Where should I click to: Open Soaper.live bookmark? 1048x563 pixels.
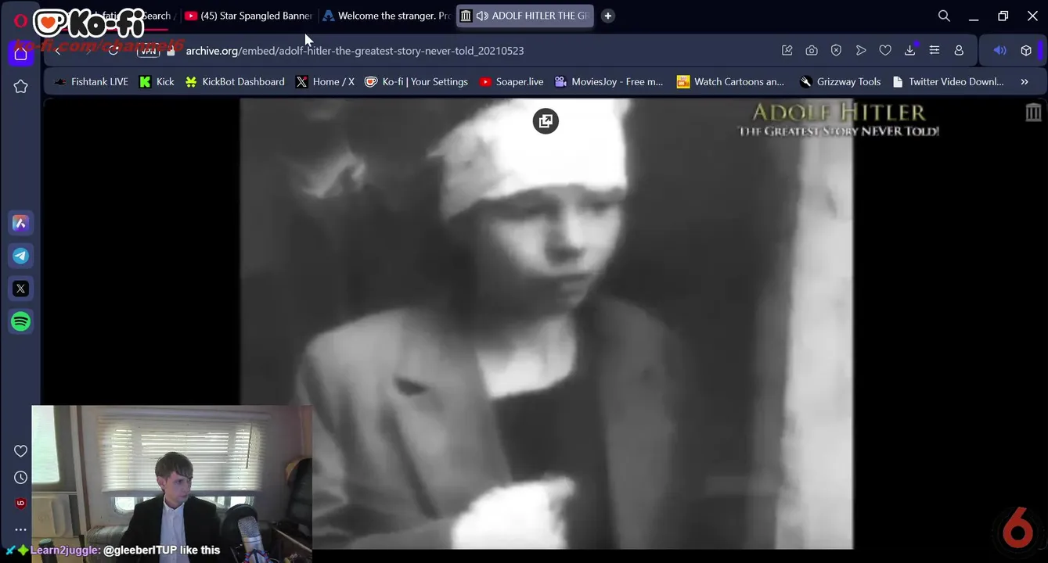511,81
